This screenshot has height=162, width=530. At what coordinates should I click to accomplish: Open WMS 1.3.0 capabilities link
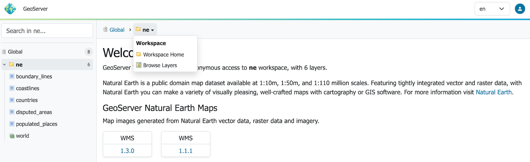click(x=127, y=151)
